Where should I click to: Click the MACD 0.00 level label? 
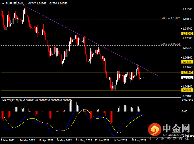pyautogui.click(x=184, y=112)
